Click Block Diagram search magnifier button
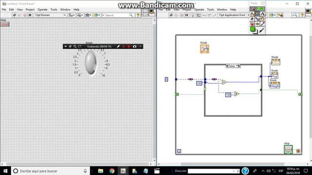This screenshot has width=312, height=175. pyautogui.click(x=295, y=15)
